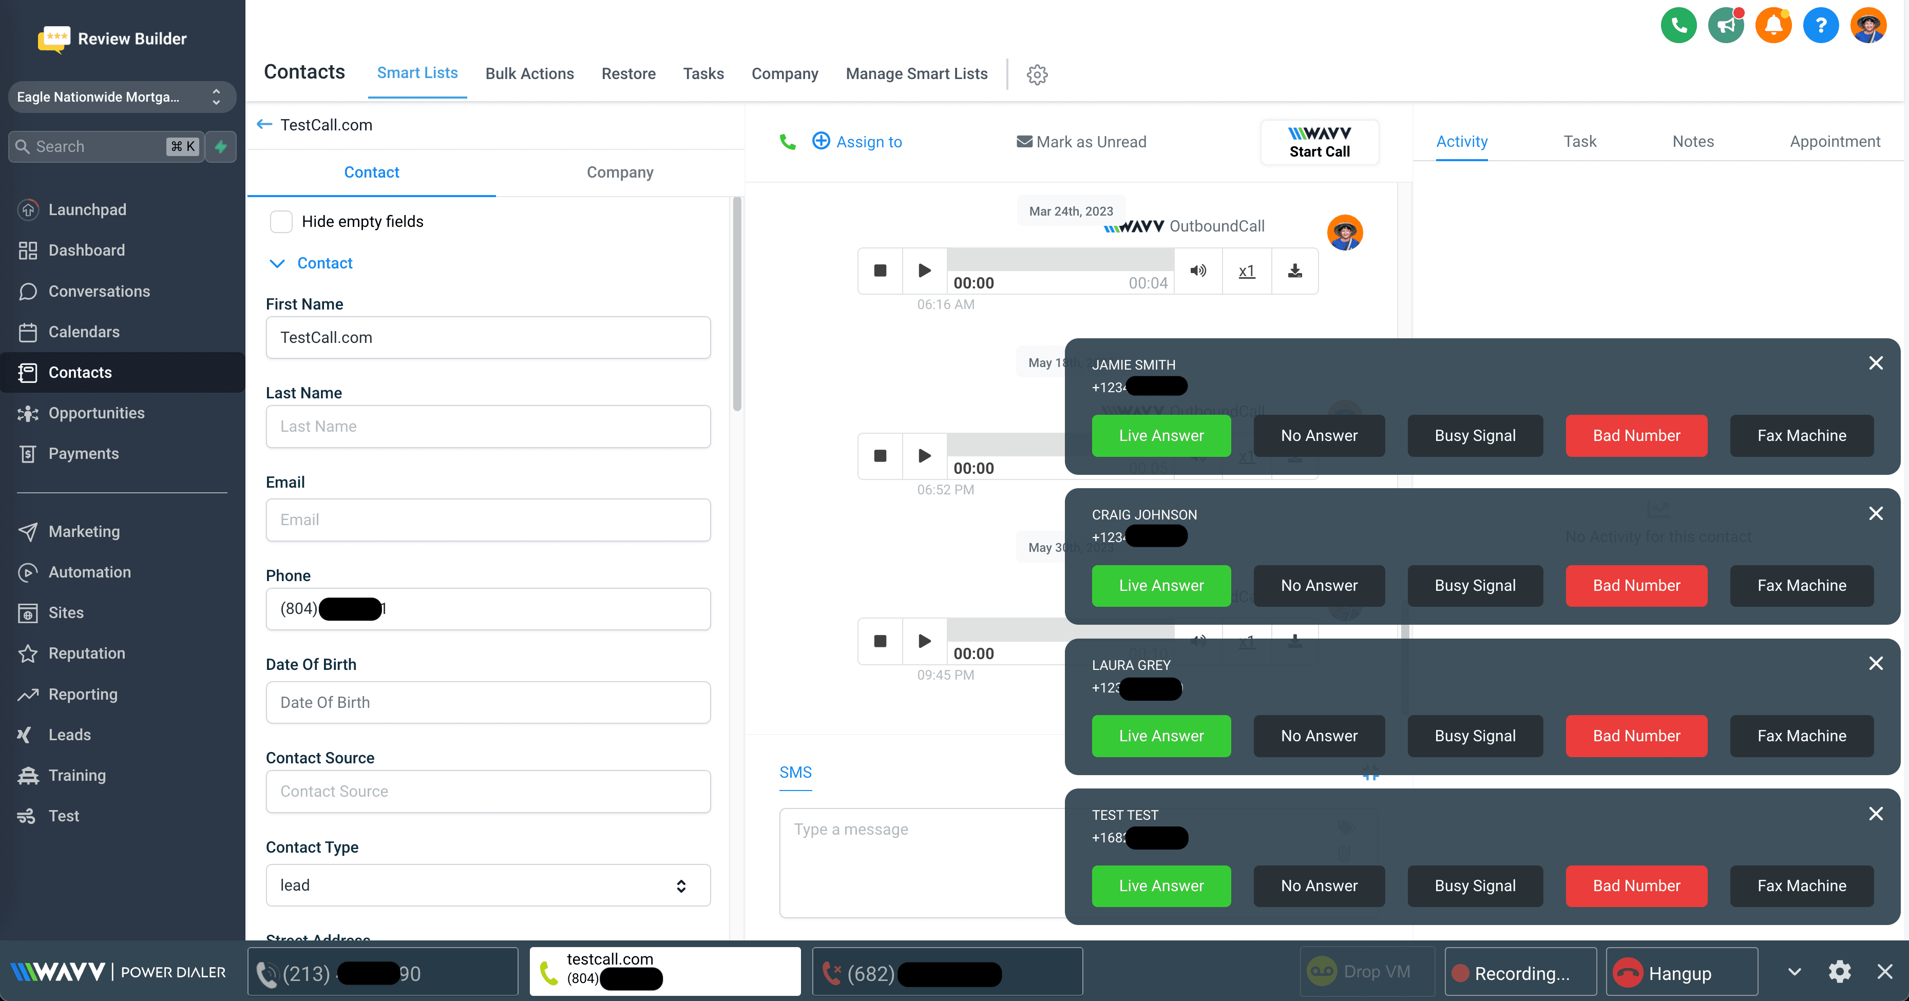Switch to the Company tab
The image size is (1909, 1001).
point(620,172)
